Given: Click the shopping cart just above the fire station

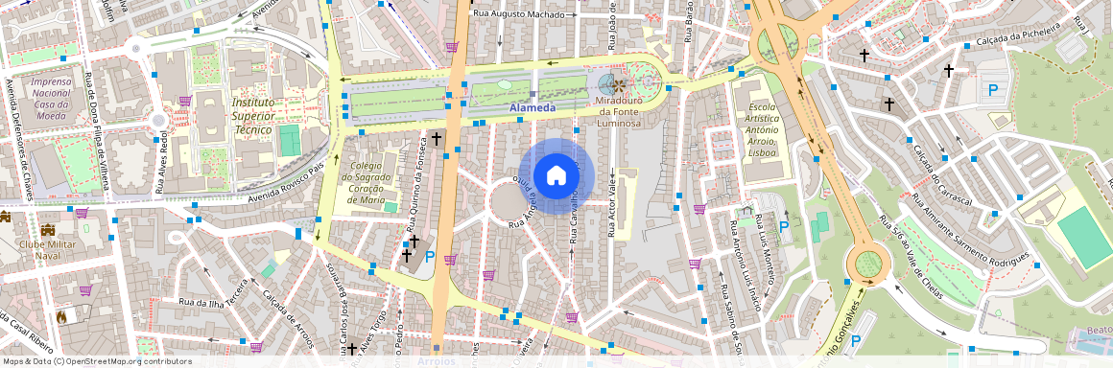Looking at the screenshot, I should pos(85,290).
